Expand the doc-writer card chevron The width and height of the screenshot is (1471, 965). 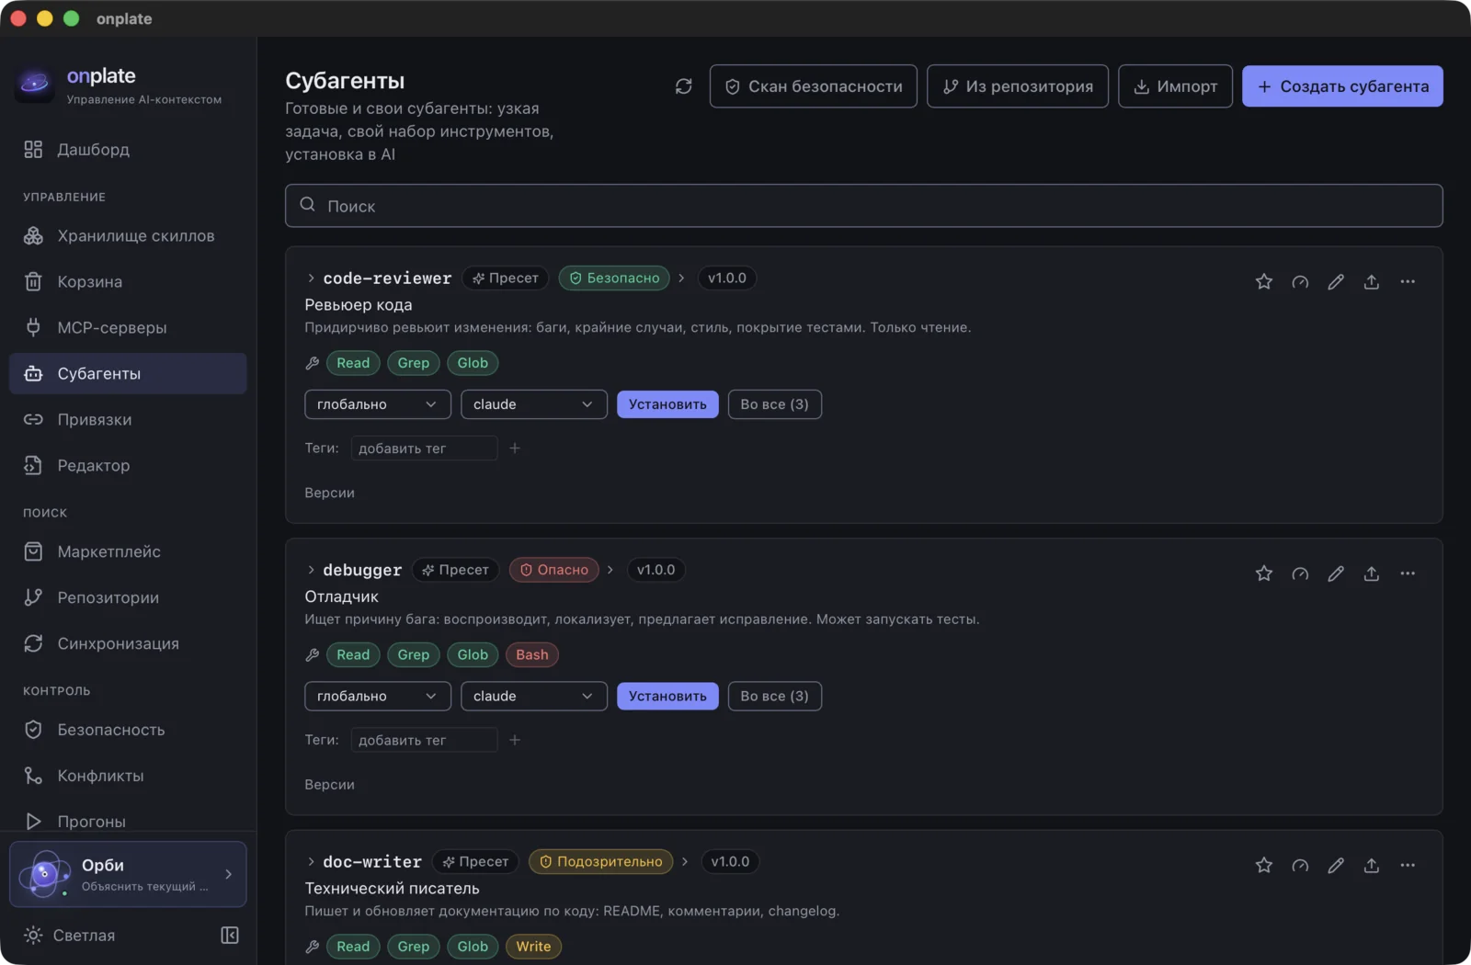point(311,862)
